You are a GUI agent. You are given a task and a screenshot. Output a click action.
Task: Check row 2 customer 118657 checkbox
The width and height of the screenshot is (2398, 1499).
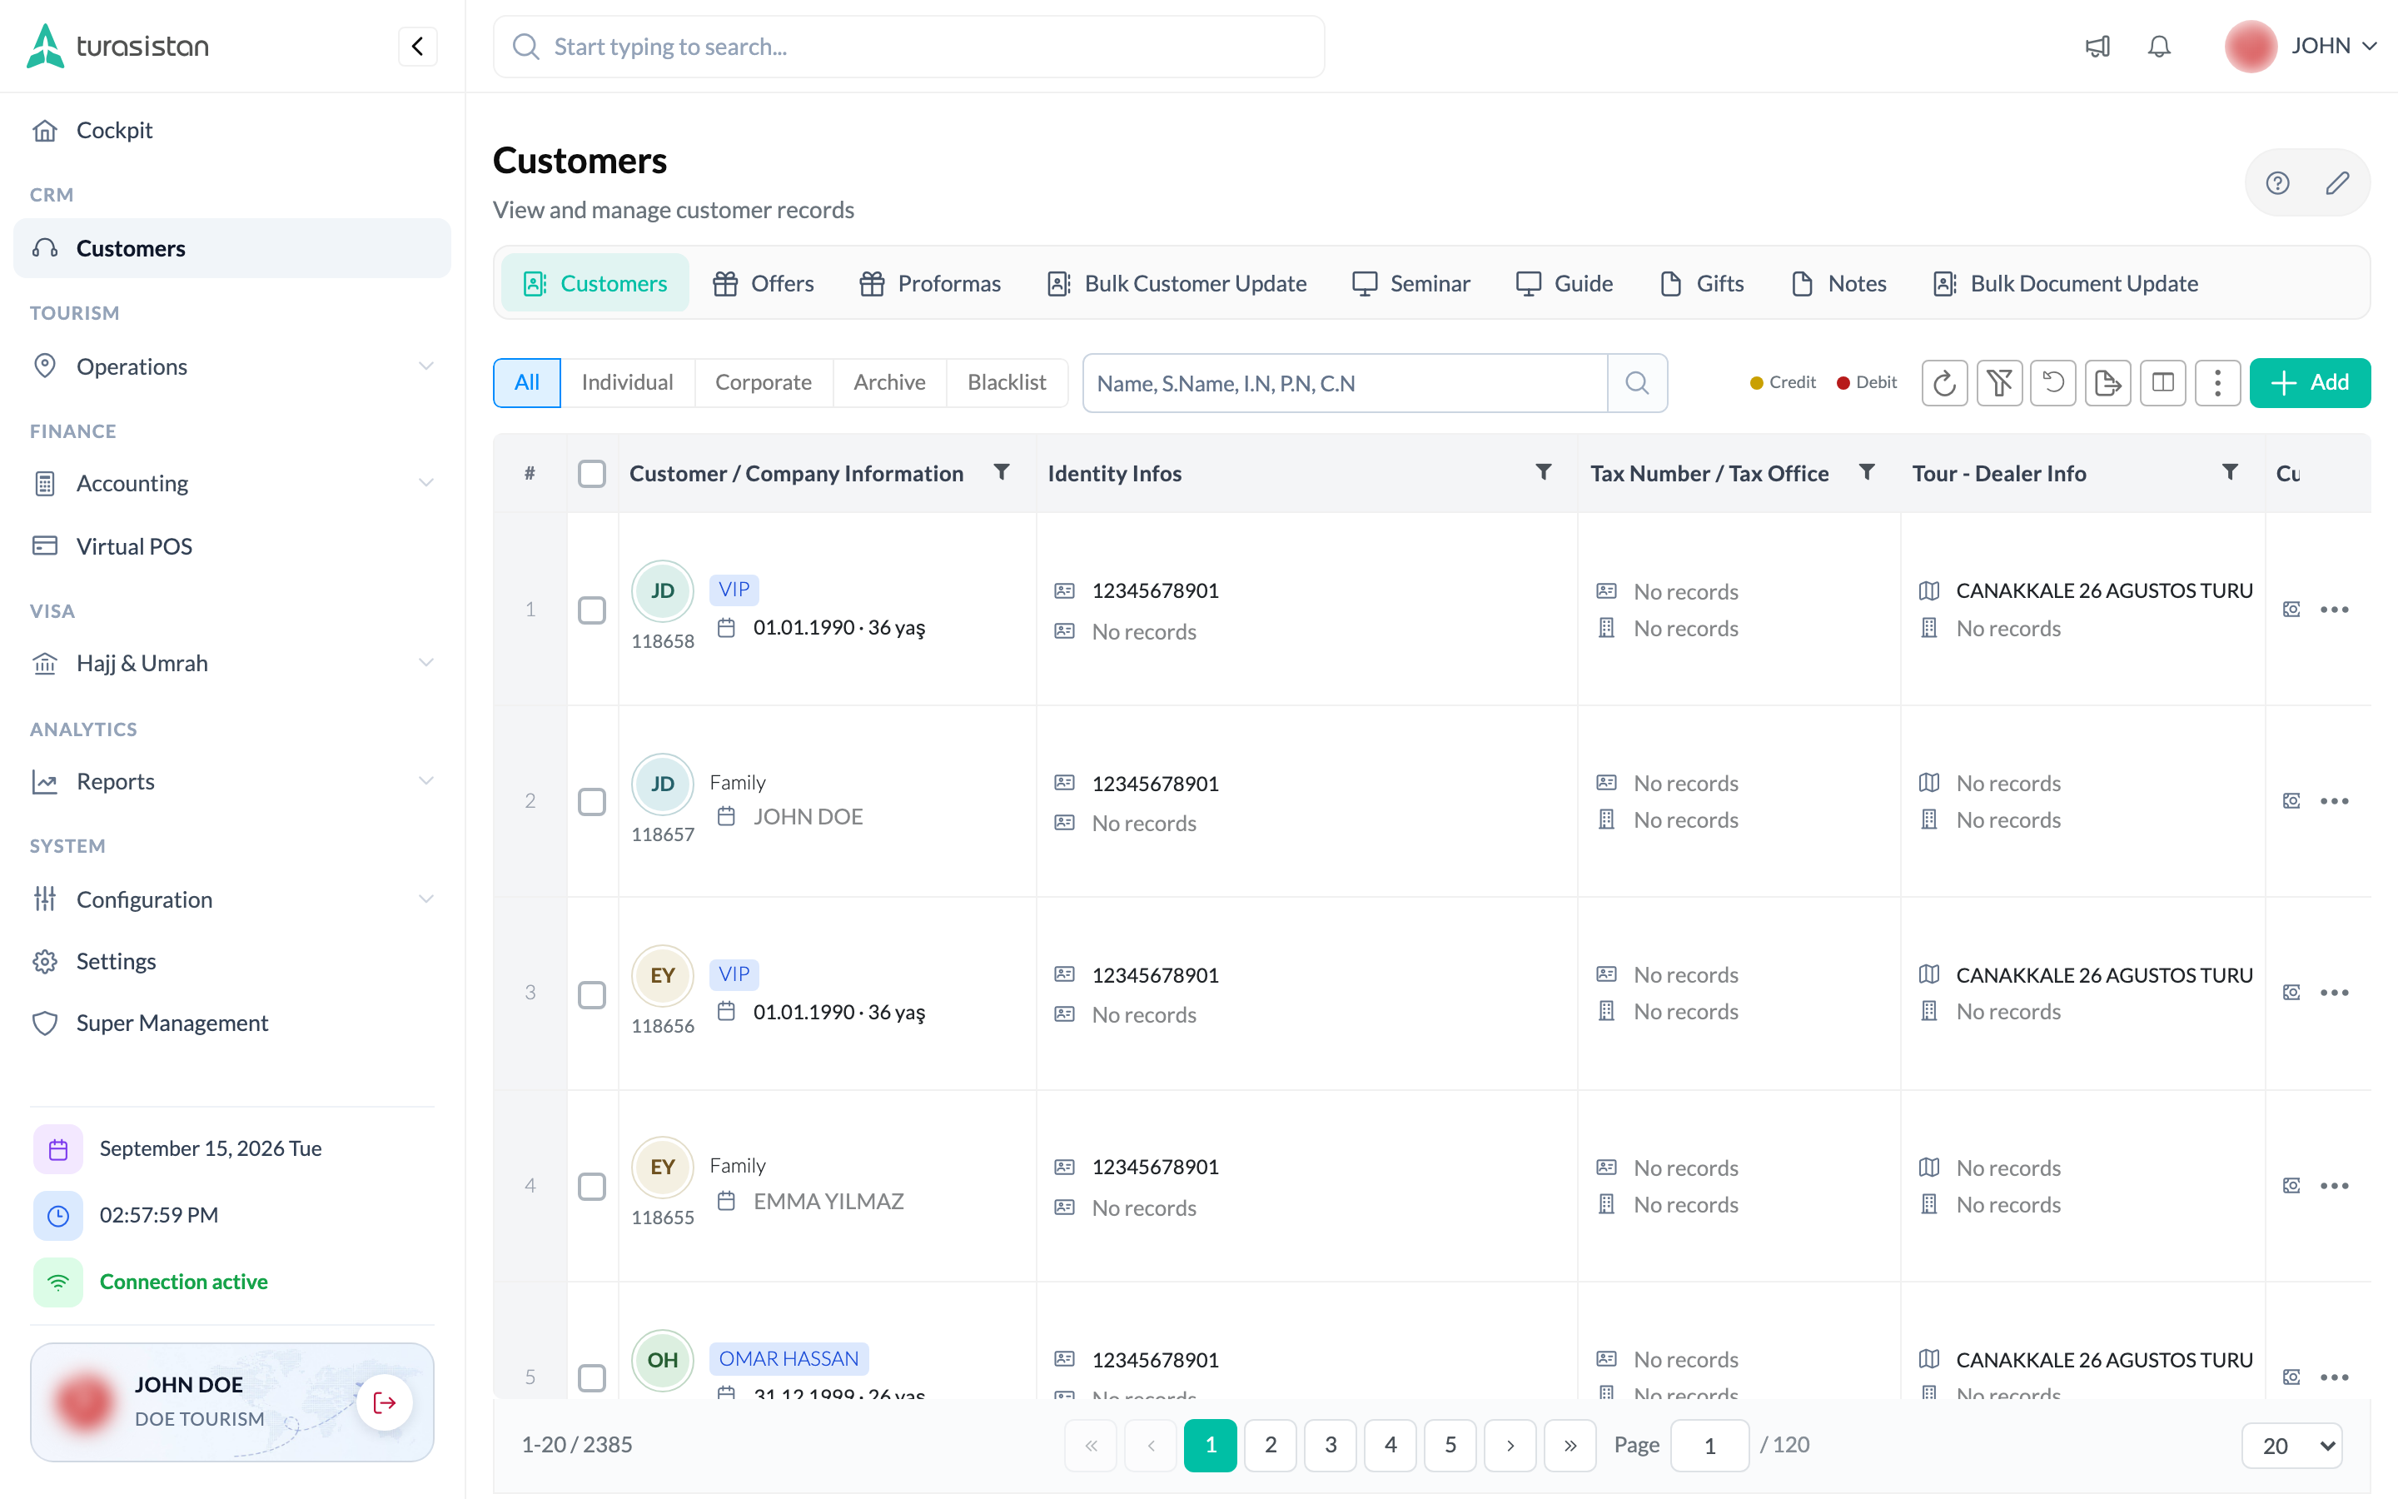[x=591, y=801]
